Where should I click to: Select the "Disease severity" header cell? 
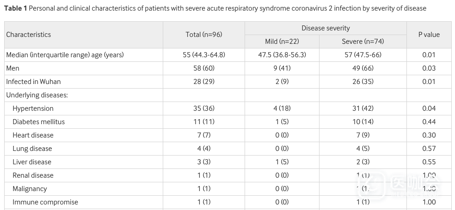point(326,28)
